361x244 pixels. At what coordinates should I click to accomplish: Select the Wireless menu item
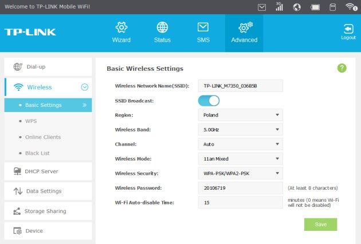(48, 87)
